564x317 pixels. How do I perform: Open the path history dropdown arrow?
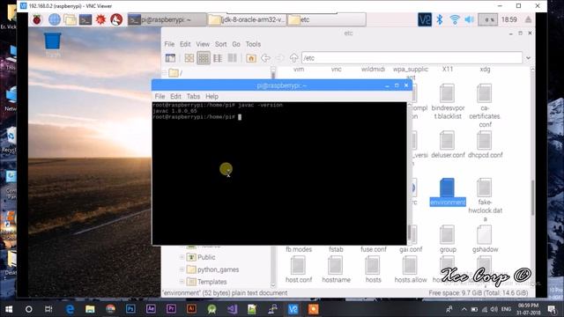528,58
